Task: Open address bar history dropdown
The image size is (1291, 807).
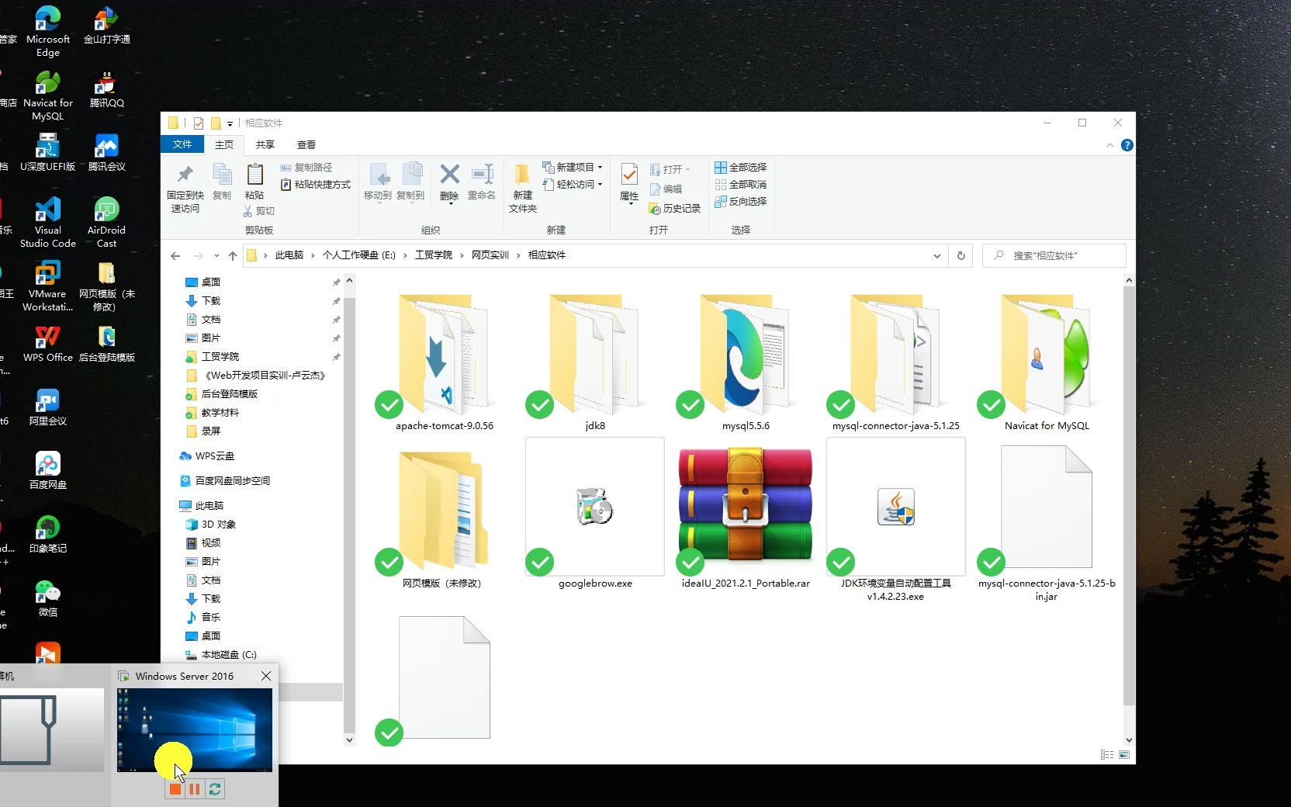Action: (936, 255)
